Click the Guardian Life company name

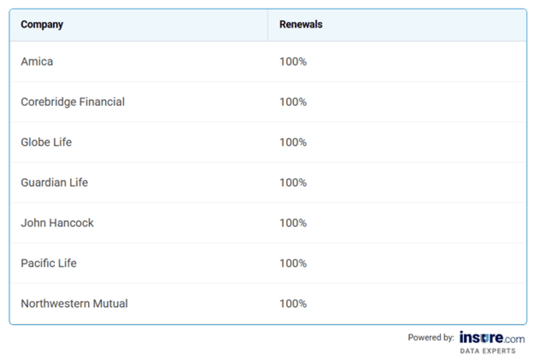pos(54,183)
